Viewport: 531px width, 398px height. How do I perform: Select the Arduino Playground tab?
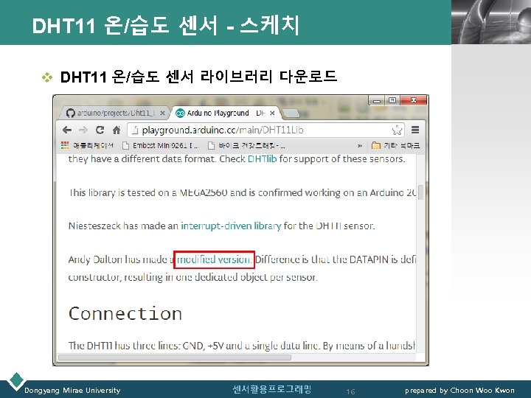(x=225, y=113)
